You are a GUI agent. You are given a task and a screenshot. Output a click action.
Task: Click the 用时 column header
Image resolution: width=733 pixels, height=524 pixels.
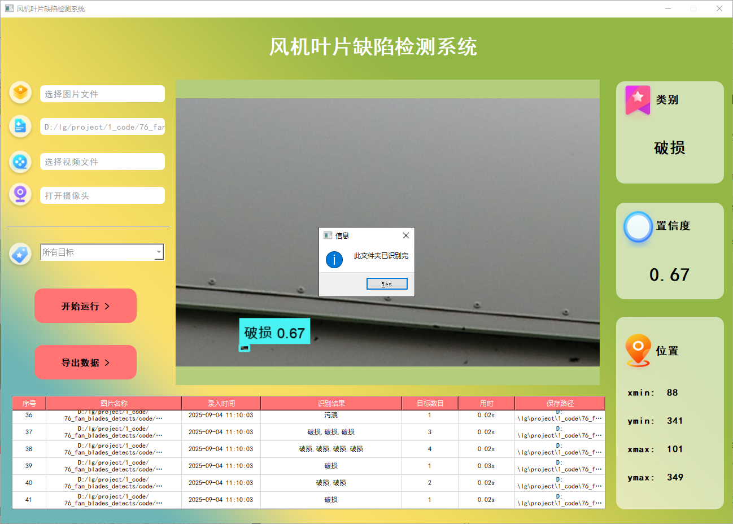486,403
